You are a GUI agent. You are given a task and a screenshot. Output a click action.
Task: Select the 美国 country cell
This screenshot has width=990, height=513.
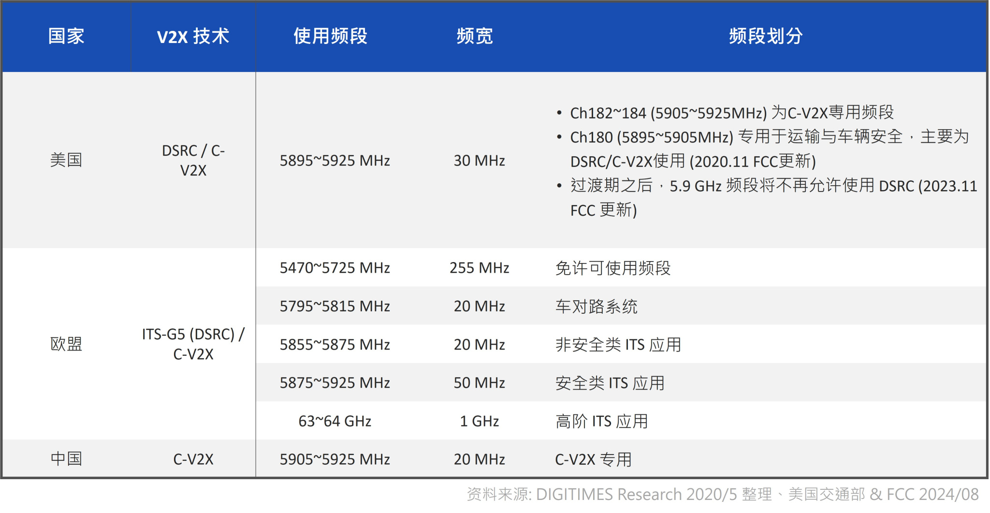tap(66, 160)
